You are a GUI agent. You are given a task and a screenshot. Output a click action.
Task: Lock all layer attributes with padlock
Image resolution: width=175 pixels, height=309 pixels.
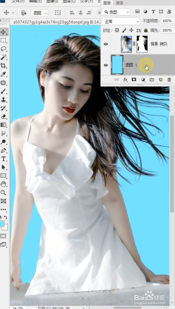(x=146, y=30)
